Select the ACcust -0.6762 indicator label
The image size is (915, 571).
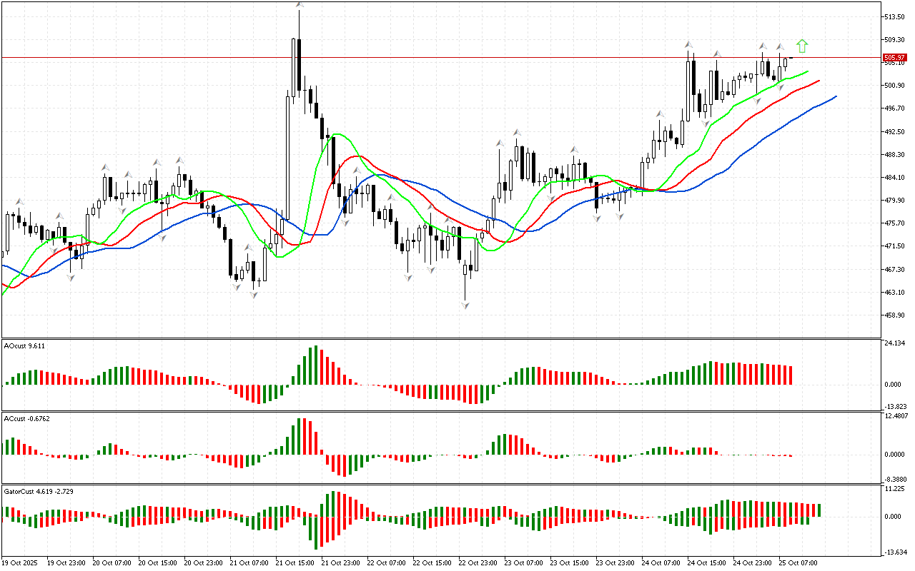27,418
